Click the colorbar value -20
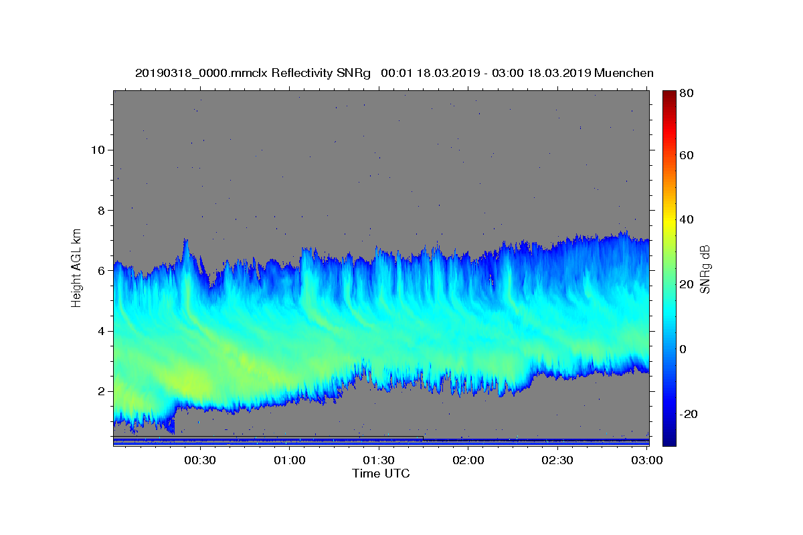This screenshot has height=535, width=803. click(689, 414)
